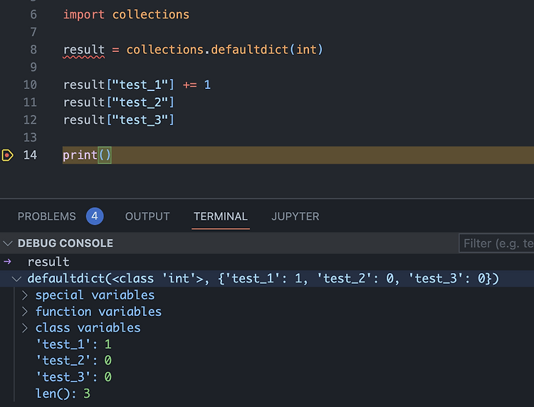Click collections.defaultdict(int) on line 8

(x=224, y=50)
